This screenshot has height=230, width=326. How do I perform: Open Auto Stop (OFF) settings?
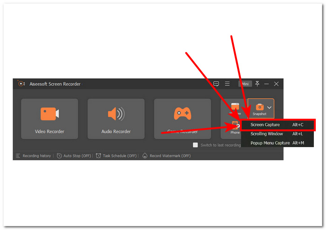77,156
